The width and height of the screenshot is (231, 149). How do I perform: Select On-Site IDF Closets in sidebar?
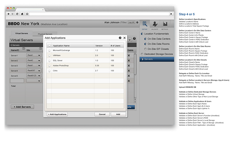pyautogui.click(x=158, y=49)
